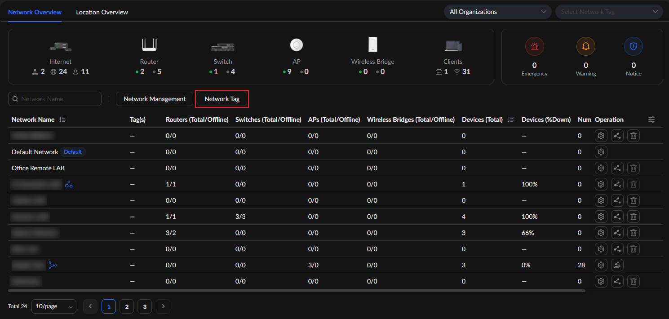Click Routers (Total/Offline) column header
The height and width of the screenshot is (319, 669).
click(x=197, y=120)
